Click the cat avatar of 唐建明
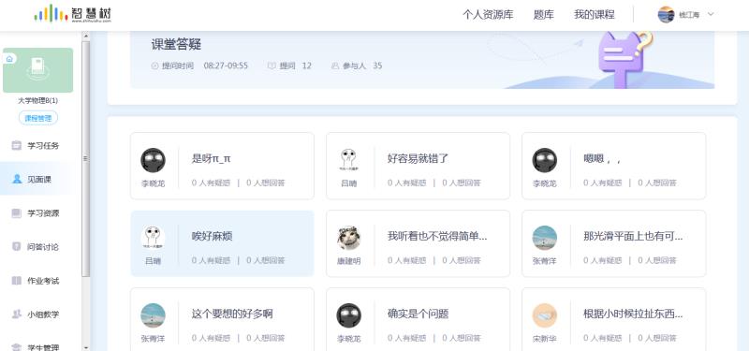The image size is (749, 351). [348, 238]
